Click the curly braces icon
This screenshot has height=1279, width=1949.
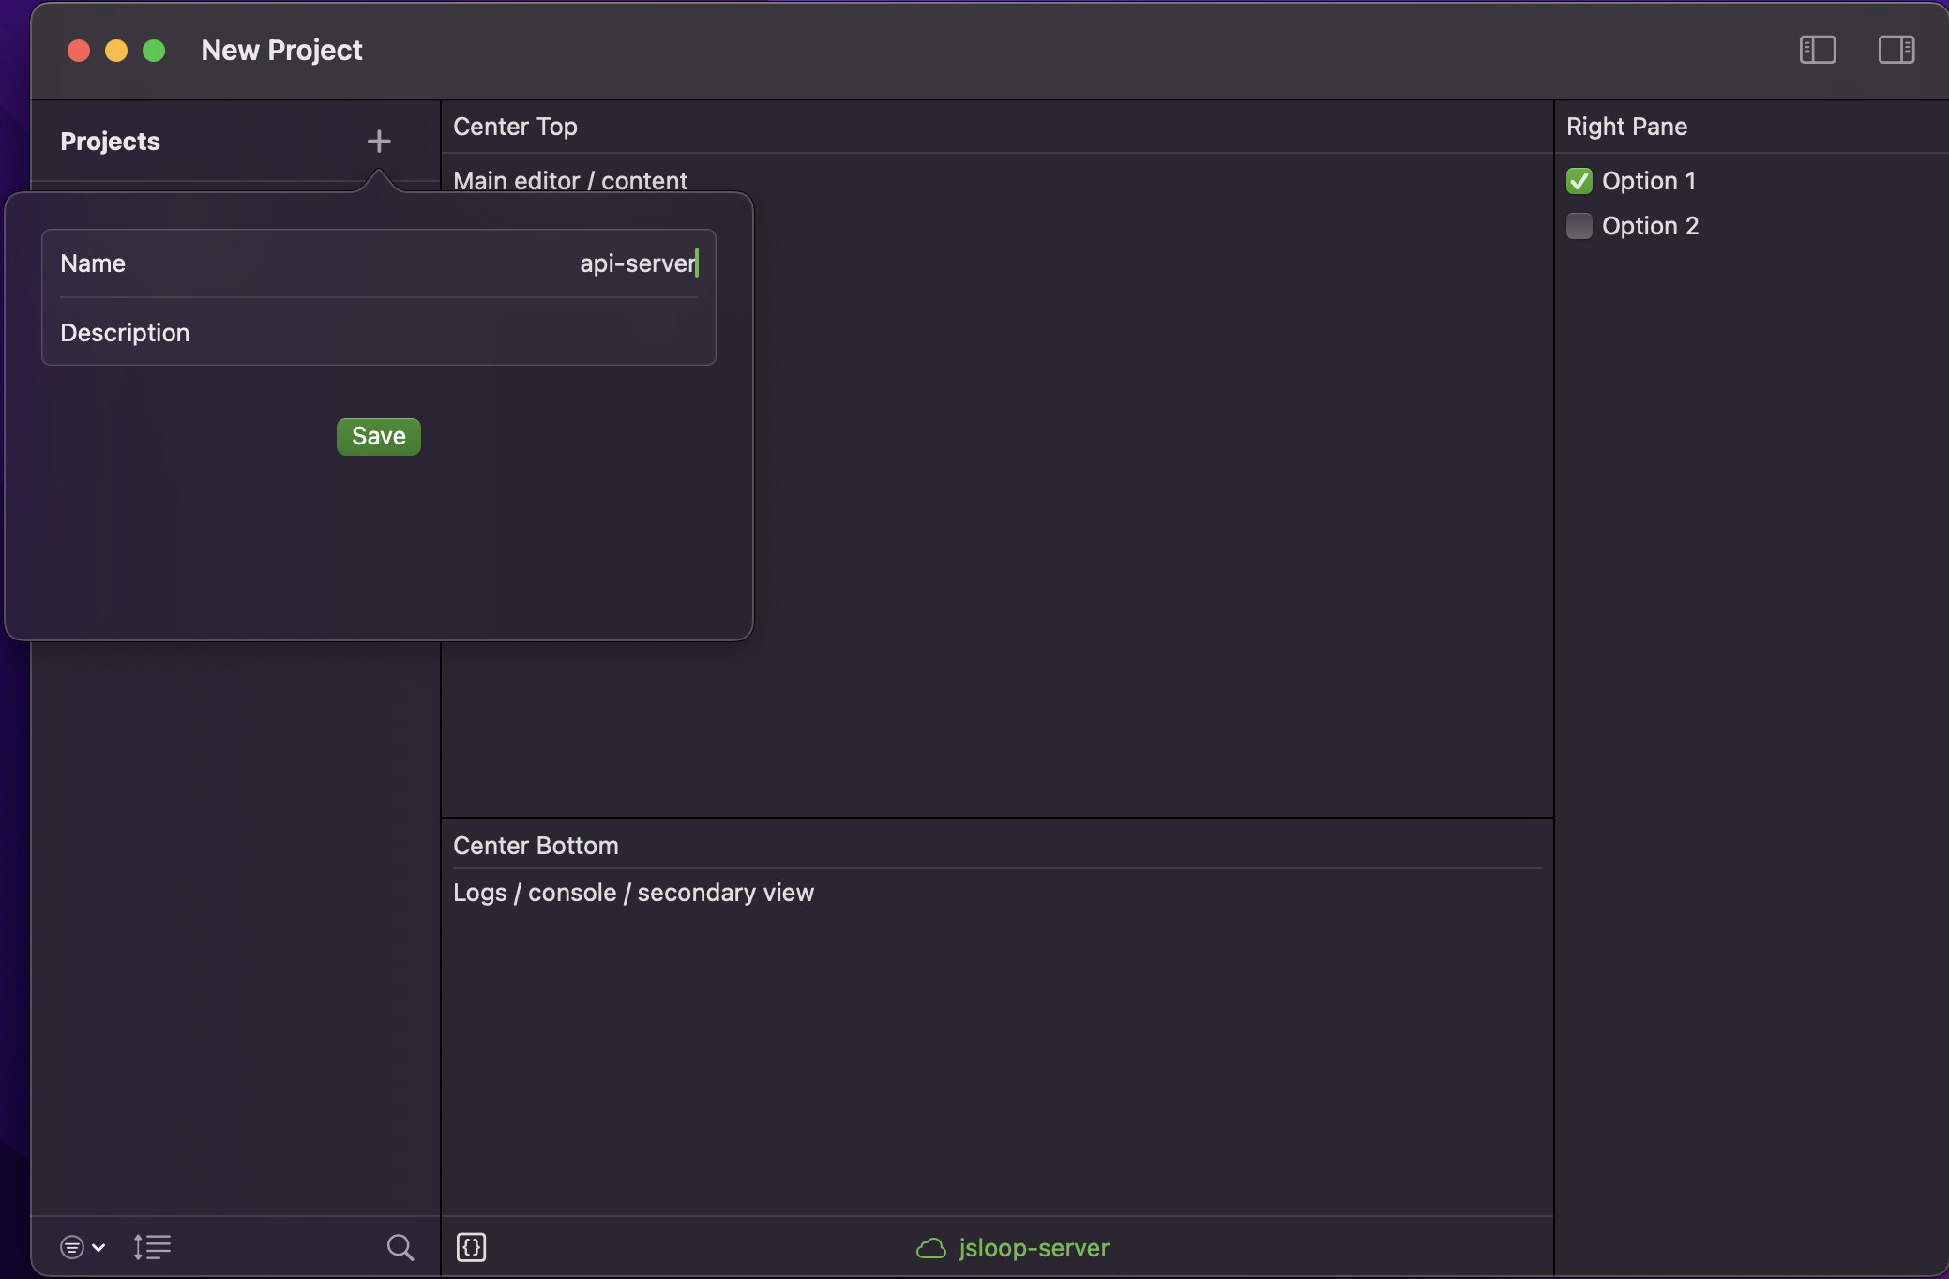coord(471,1247)
